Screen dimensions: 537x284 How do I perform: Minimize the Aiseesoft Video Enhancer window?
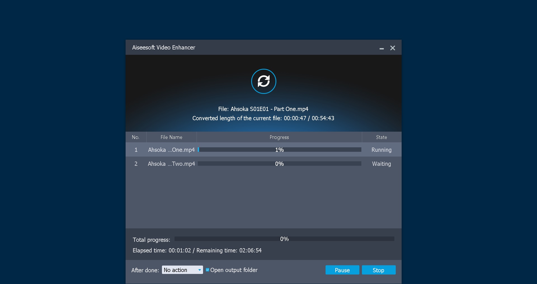point(381,48)
